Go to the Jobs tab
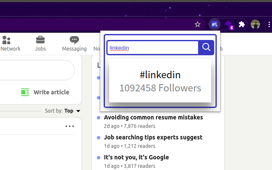The height and width of the screenshot is (170, 272). point(40,44)
